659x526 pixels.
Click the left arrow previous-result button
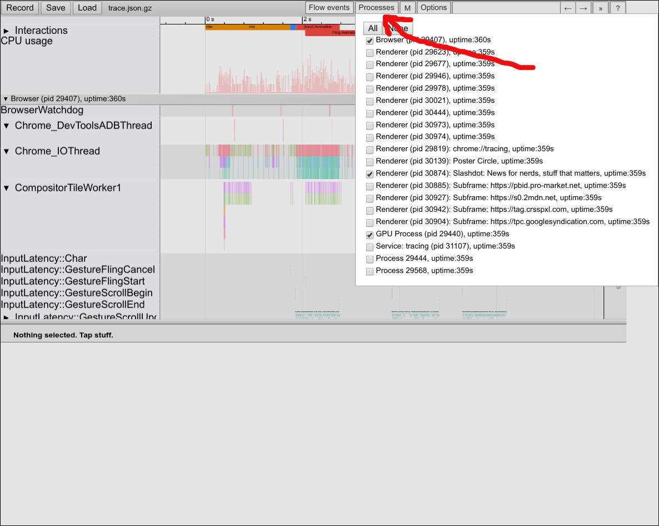click(567, 8)
